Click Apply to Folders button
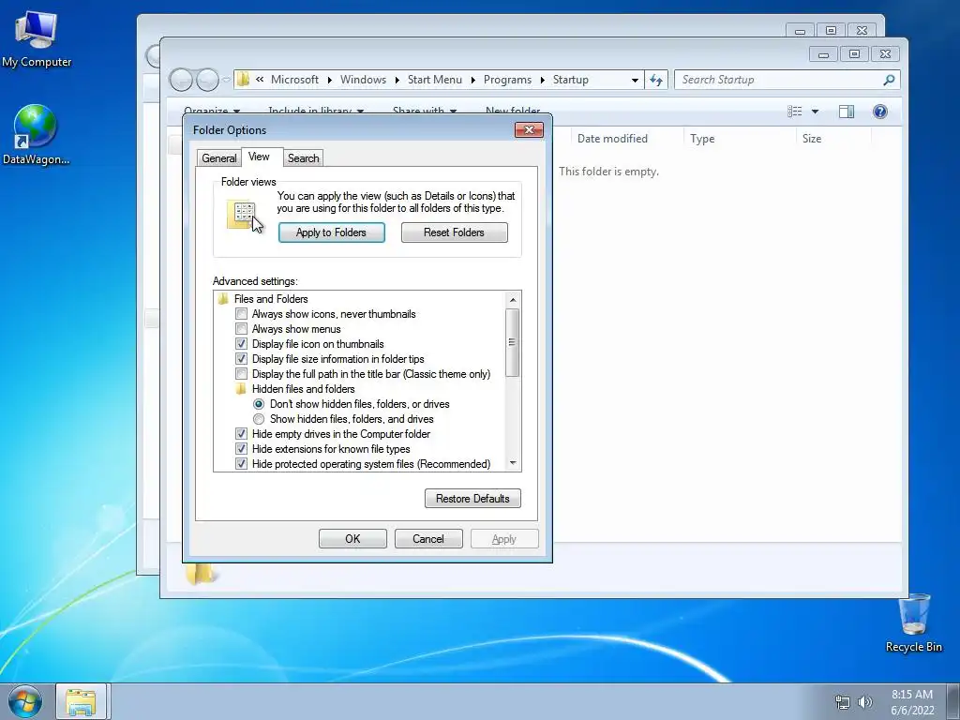 point(331,232)
